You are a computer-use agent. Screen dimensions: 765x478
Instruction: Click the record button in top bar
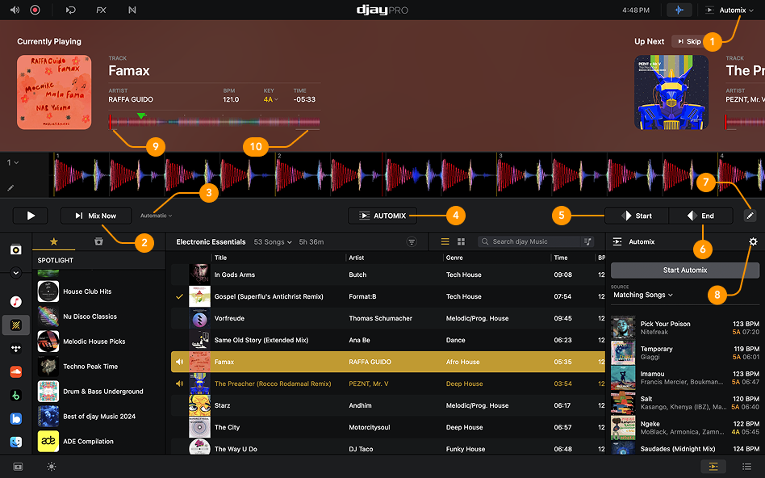coord(35,10)
